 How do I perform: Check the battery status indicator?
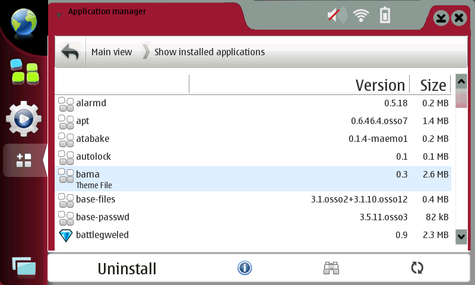click(385, 16)
